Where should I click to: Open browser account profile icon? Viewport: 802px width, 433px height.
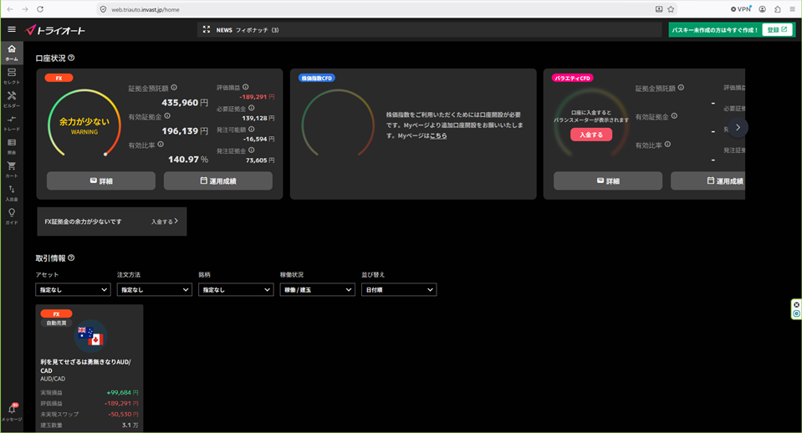click(x=762, y=9)
